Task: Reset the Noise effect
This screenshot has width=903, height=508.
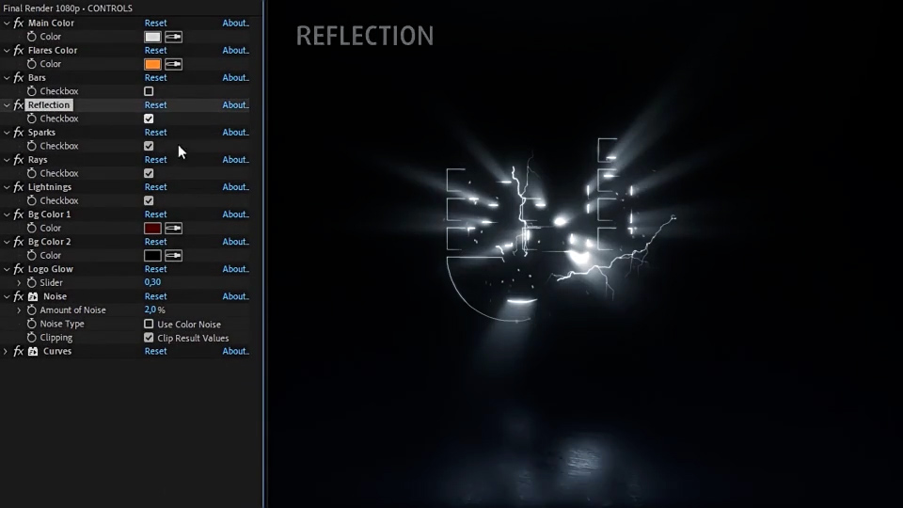Action: click(x=155, y=296)
